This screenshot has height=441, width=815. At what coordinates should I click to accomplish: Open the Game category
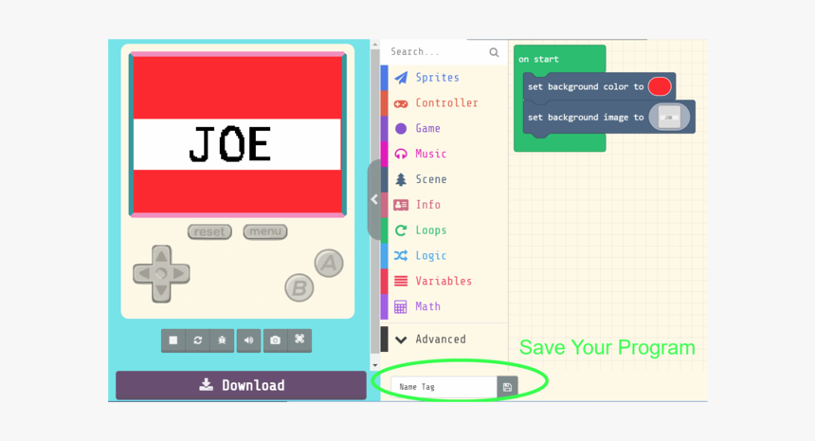[444, 128]
